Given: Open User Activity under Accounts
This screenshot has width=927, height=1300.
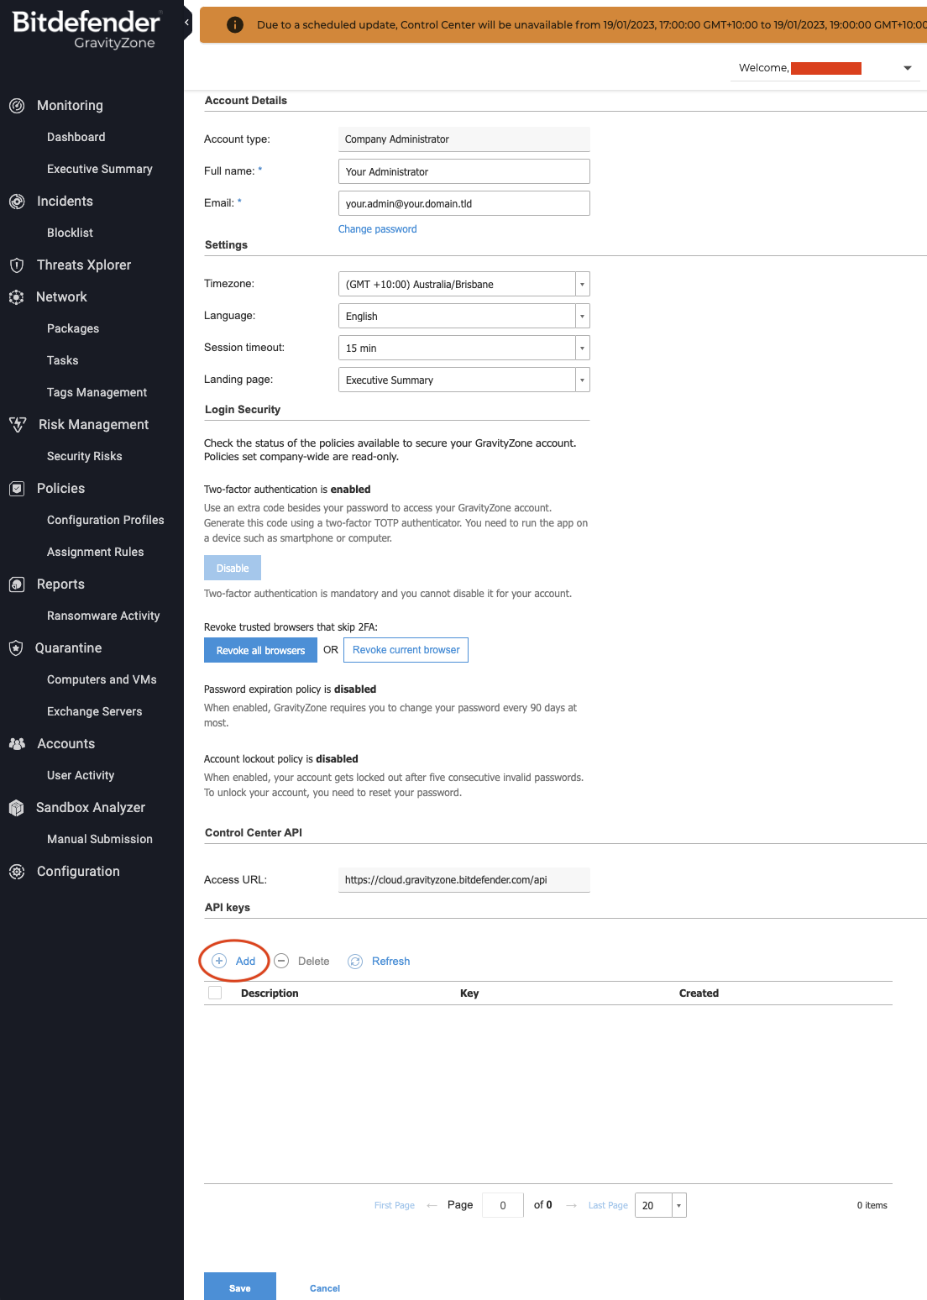Looking at the screenshot, I should (x=81, y=775).
